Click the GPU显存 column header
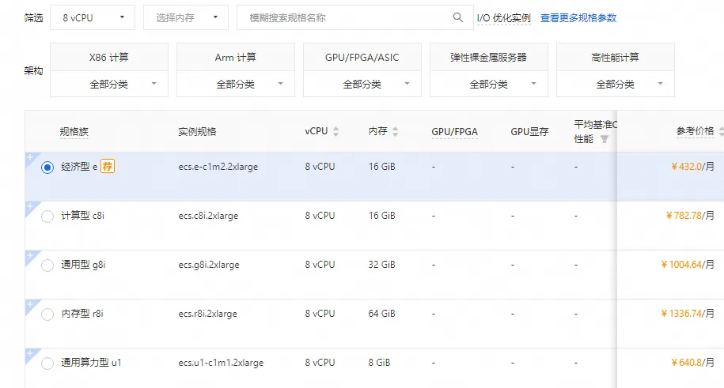Image resolution: width=724 pixels, height=388 pixels. 529,131
